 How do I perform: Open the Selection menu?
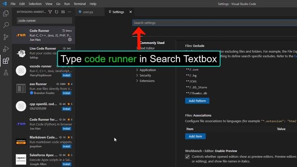click(35, 4)
